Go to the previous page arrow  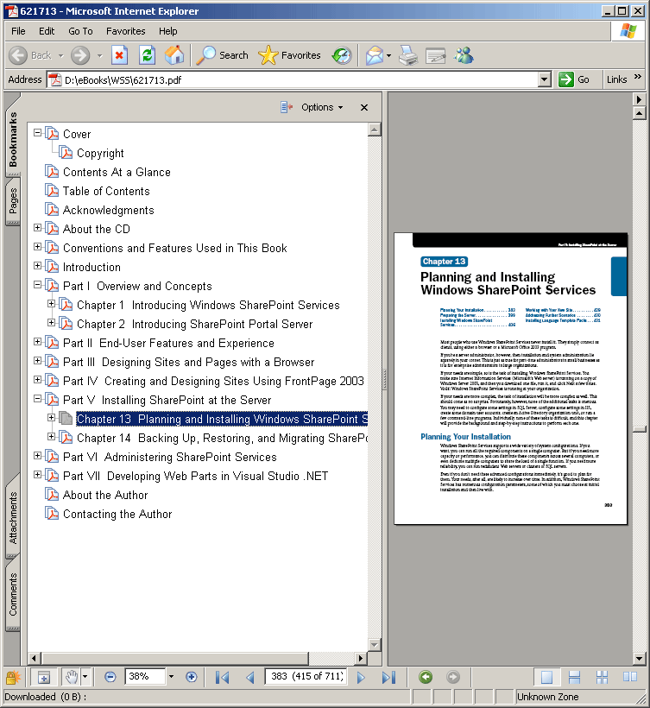pos(250,677)
